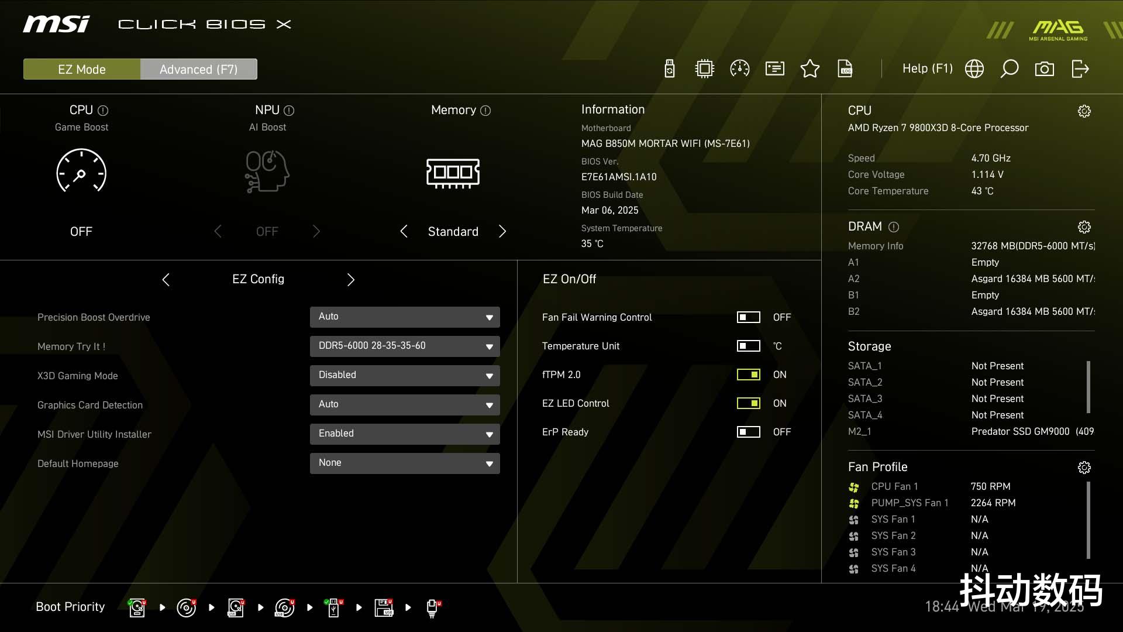This screenshot has height=632, width=1123.
Task: Open Memory Try It! dropdown
Action: click(x=405, y=346)
